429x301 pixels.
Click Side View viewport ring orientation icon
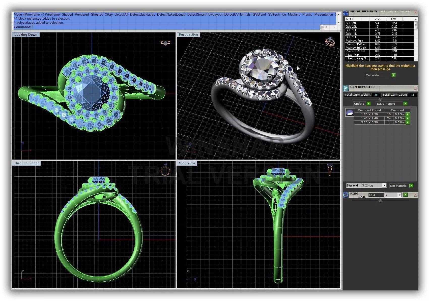(x=330, y=170)
